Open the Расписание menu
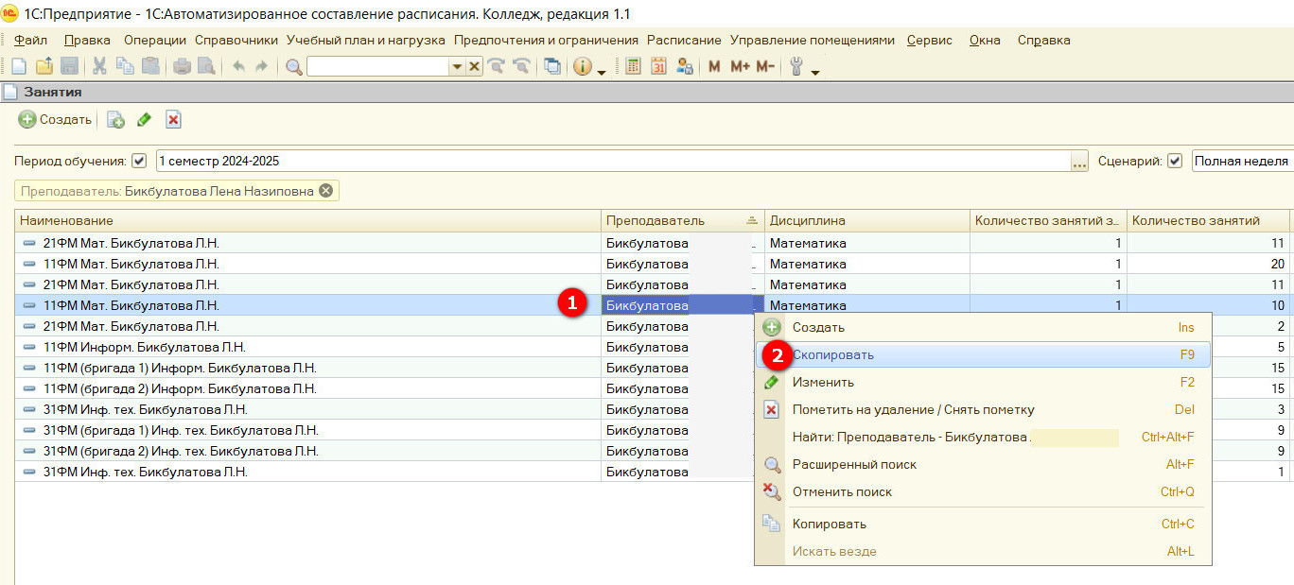Viewport: 1294px width, 585px height. (684, 40)
